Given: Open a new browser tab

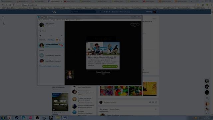Looking at the screenshot, I should tap(191, 1).
